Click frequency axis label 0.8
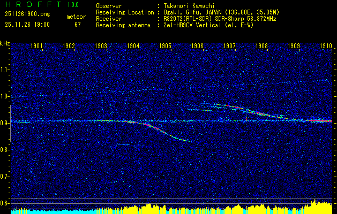337x214 pixels. tap(4, 150)
